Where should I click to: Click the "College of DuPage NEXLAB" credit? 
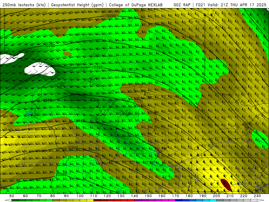tap(136, 5)
